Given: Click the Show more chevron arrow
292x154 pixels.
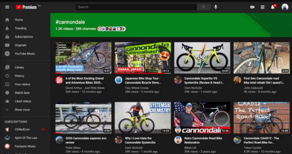Looking at the screenshot, I should pyautogui.click(x=7, y=110).
